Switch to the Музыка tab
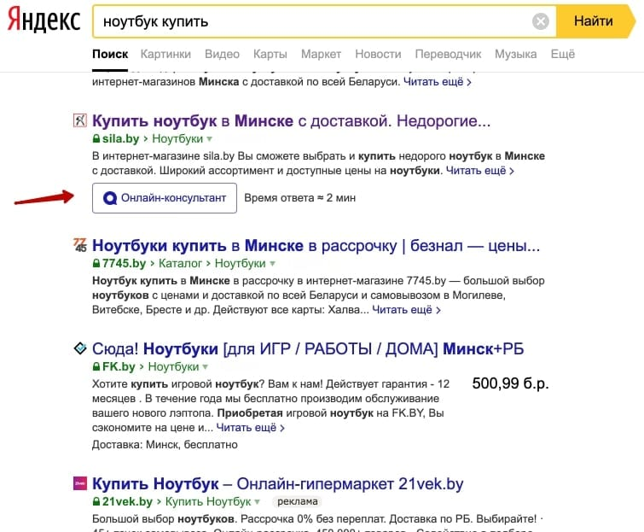The image size is (644, 532). [x=516, y=54]
